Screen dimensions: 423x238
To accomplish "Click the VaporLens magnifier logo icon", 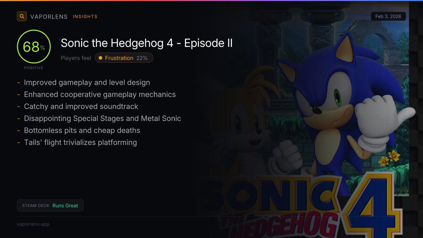I will click(22, 16).
